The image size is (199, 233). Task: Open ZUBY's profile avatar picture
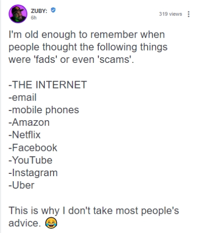point(18,14)
